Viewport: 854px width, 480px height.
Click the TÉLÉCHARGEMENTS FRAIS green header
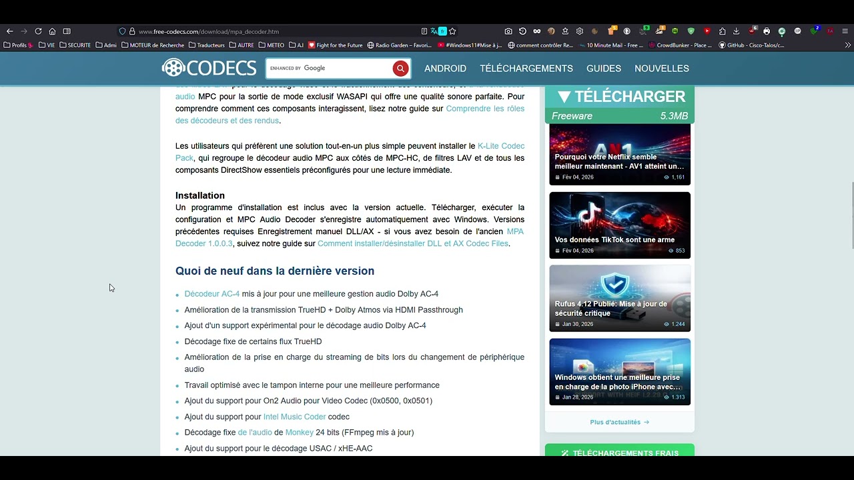(620, 451)
